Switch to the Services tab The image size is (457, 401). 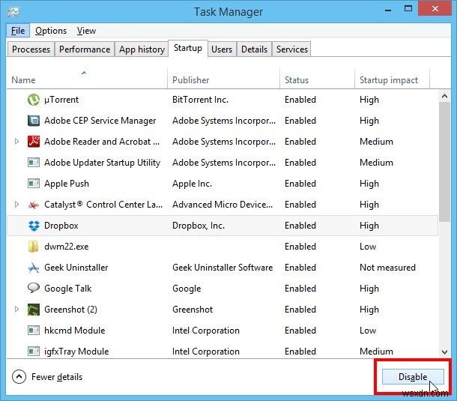tap(291, 49)
